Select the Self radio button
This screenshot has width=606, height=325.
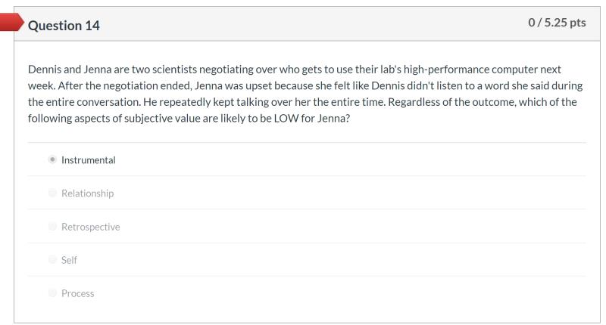[52, 260]
